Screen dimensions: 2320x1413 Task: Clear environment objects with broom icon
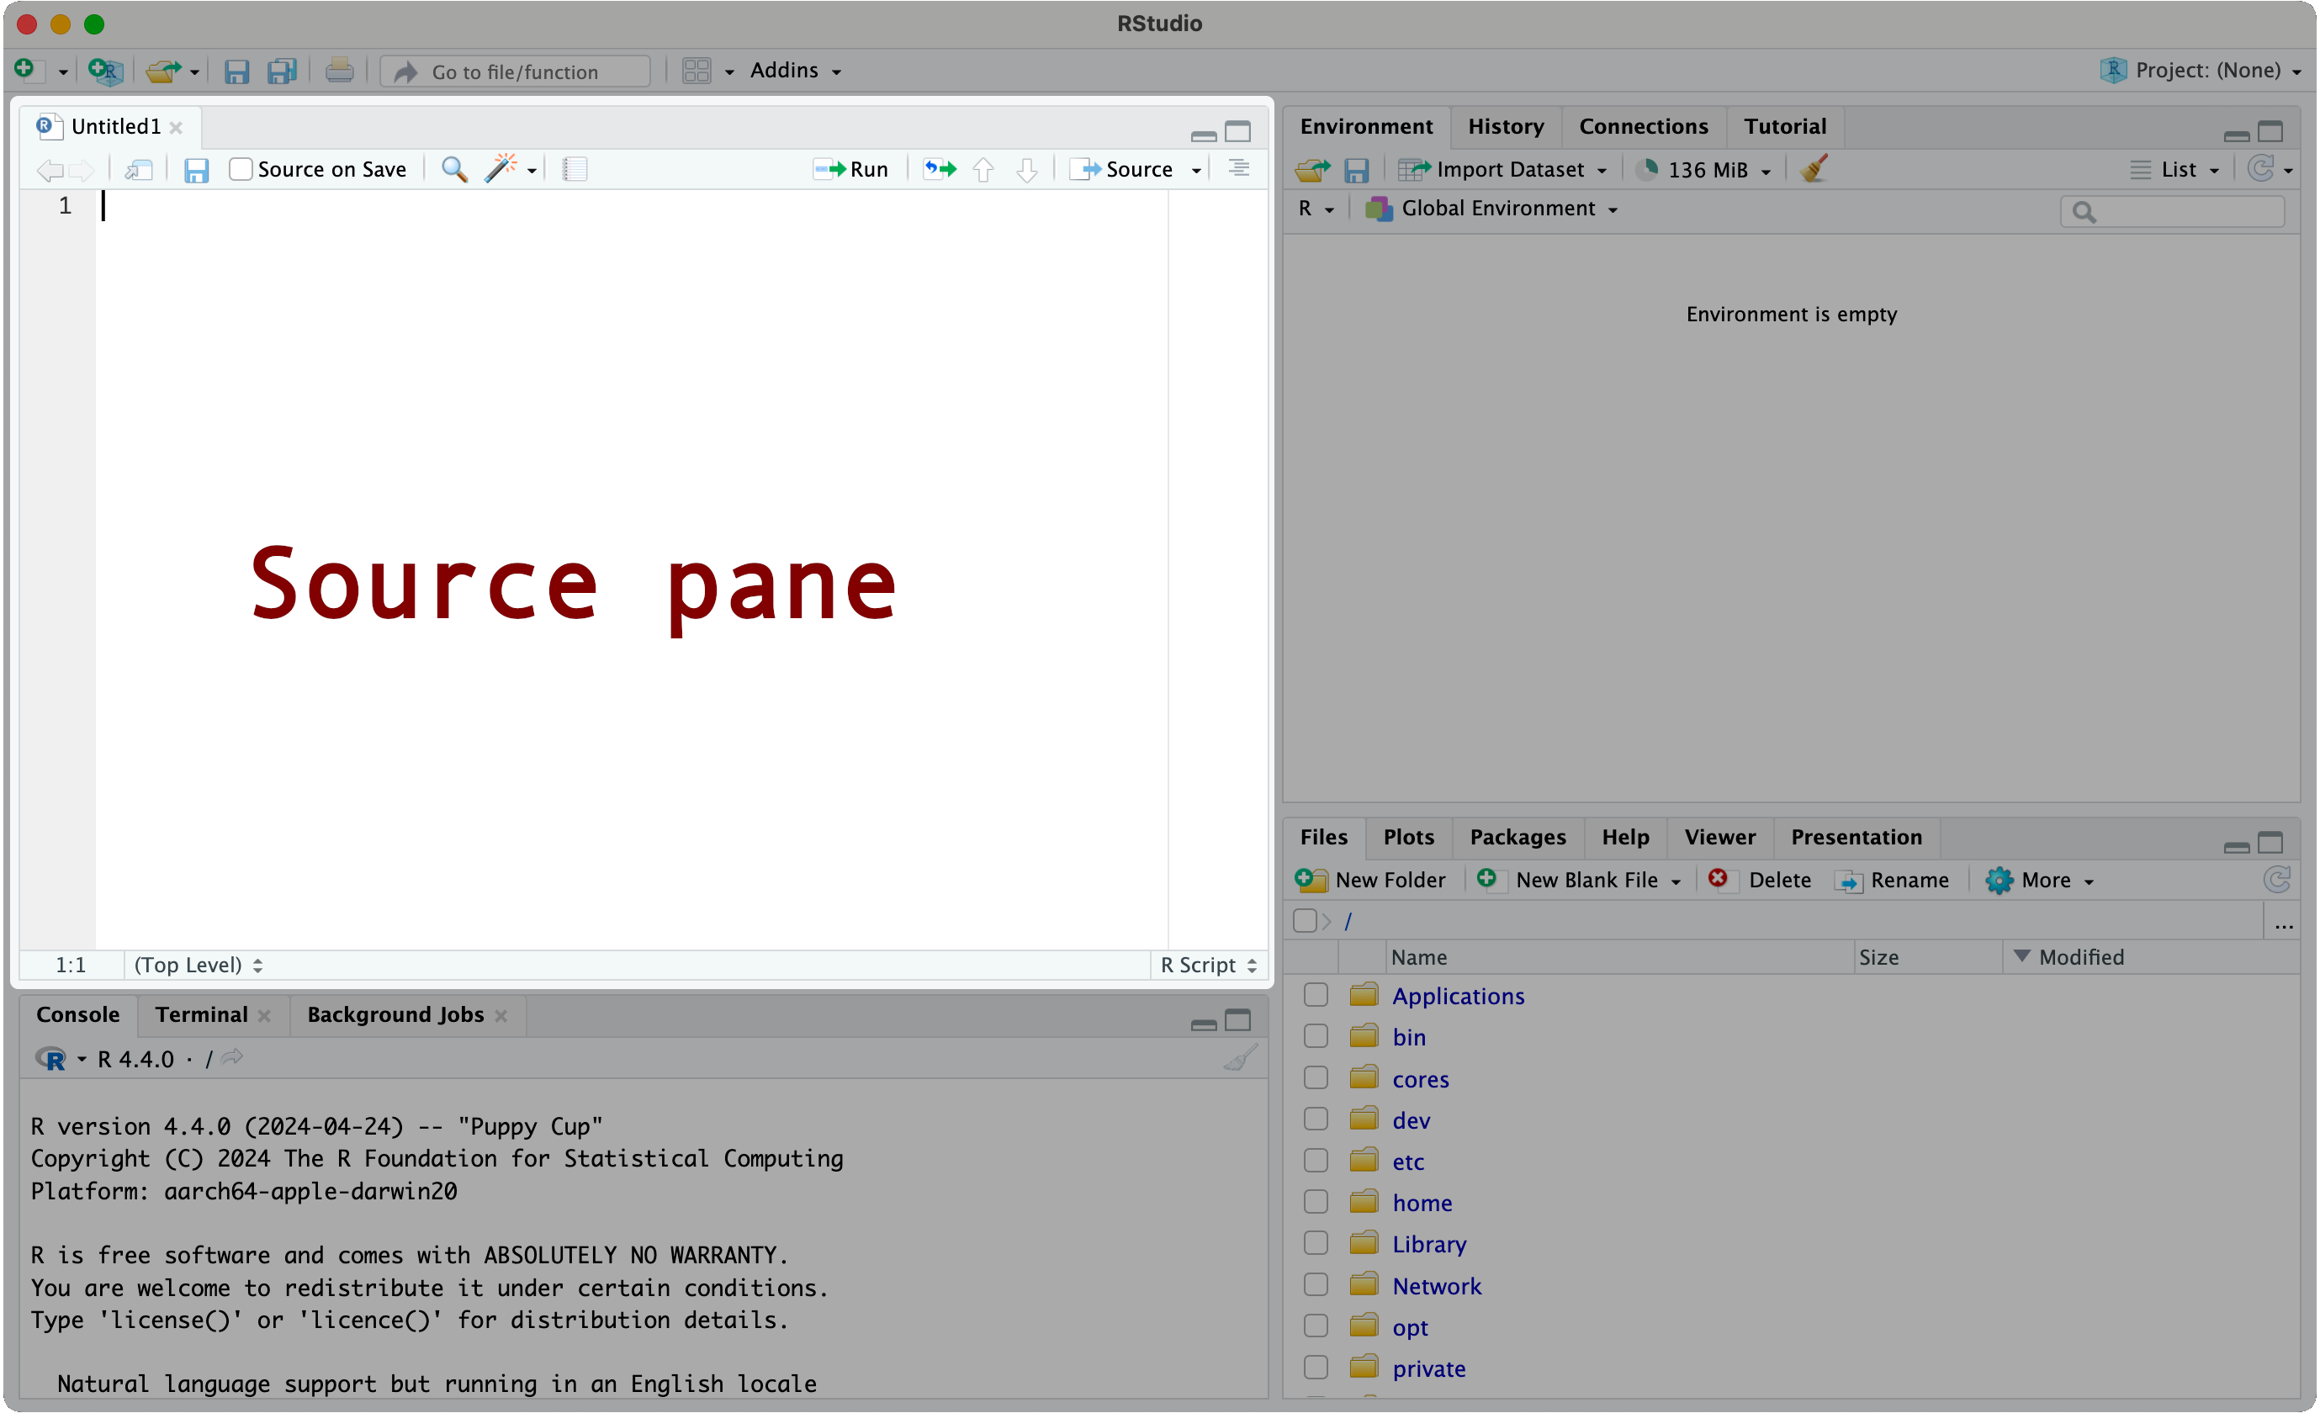pos(1814,169)
